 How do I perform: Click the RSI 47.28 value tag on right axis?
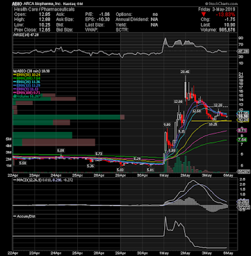pos(243,51)
